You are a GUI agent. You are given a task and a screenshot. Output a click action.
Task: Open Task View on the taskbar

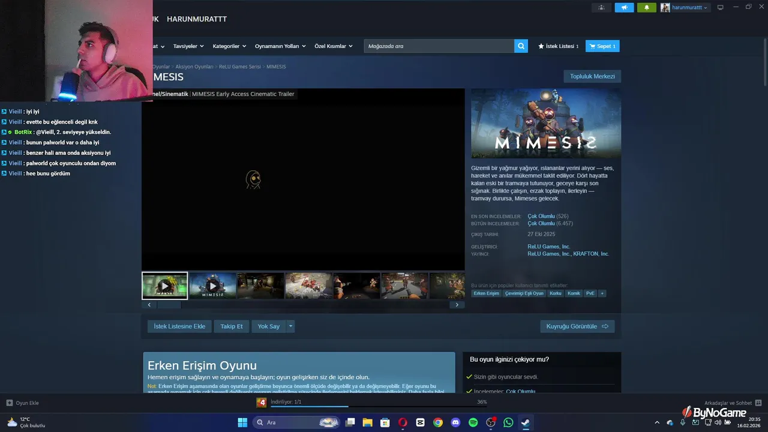tap(350, 422)
